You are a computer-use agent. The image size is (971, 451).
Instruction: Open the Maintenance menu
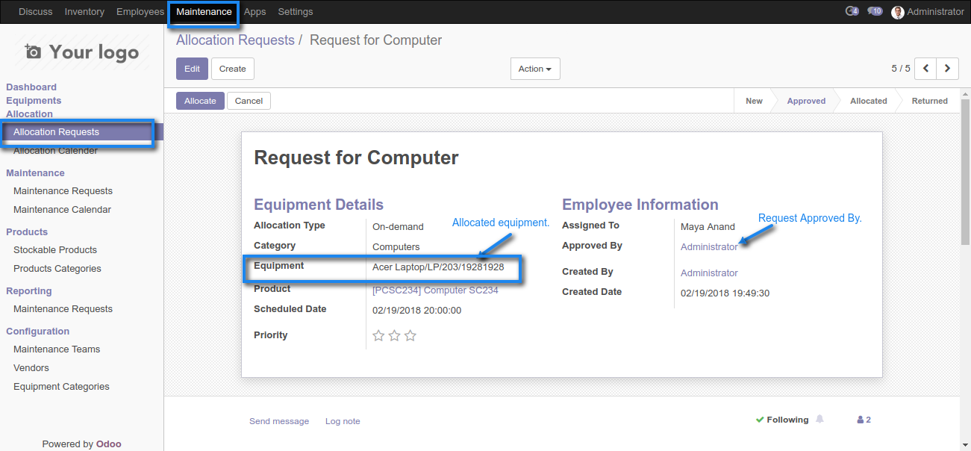[x=204, y=12]
